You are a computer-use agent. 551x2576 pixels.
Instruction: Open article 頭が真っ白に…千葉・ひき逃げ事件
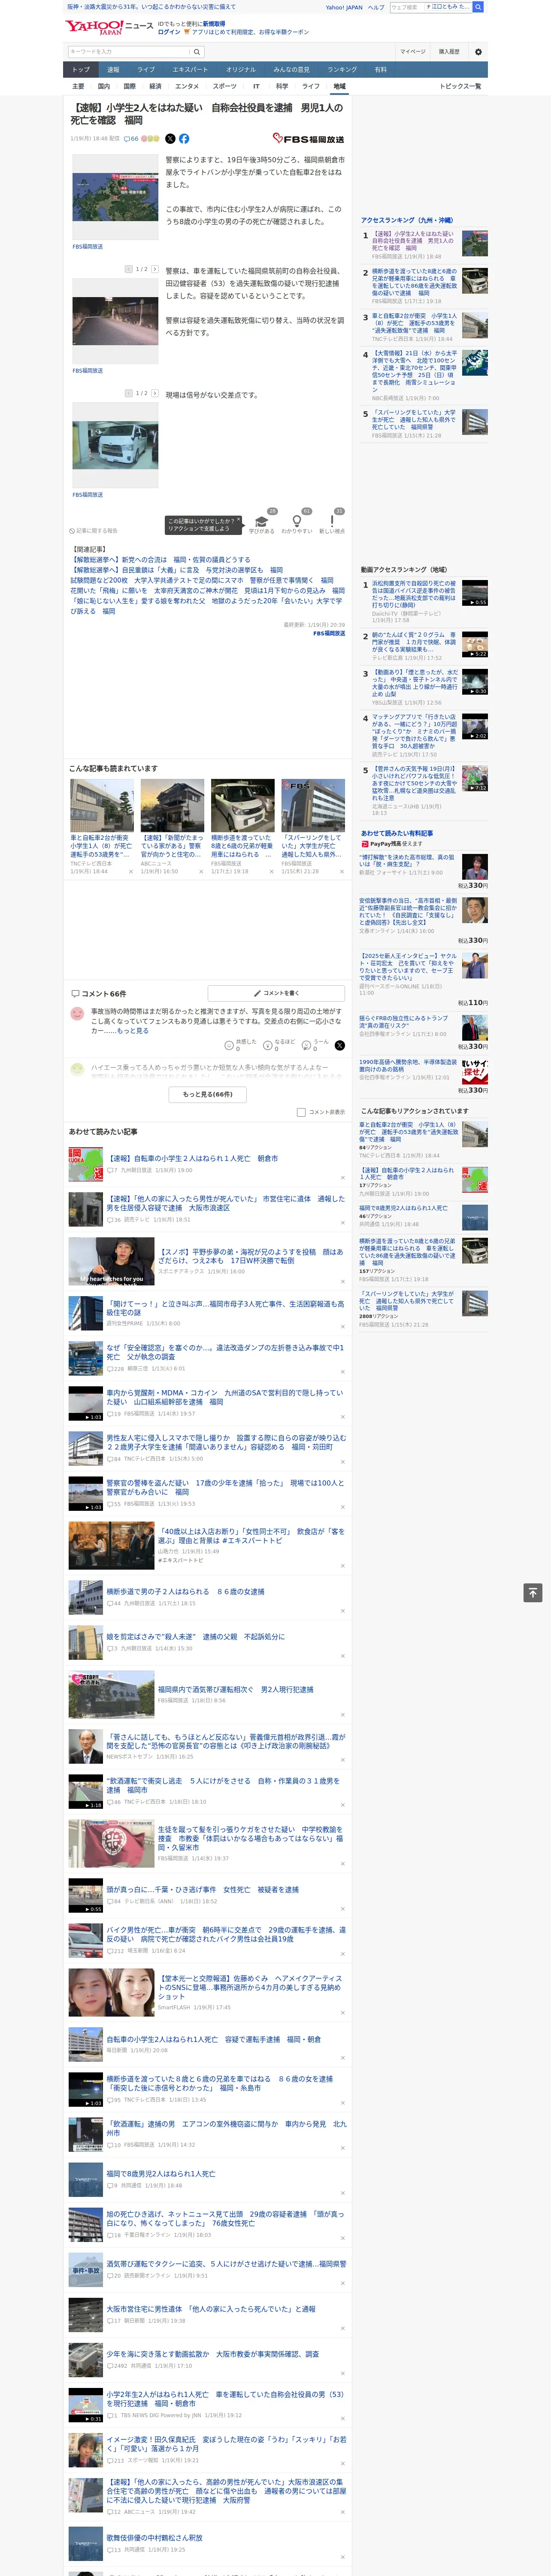click(x=203, y=1889)
